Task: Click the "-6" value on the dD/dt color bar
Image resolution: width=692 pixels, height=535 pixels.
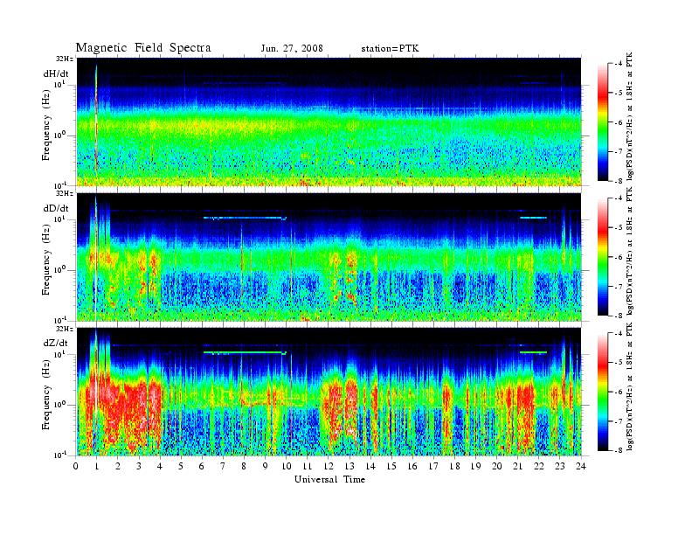Action: 619,257
